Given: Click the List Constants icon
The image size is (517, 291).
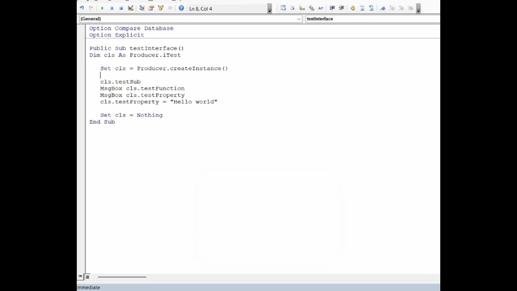Looking at the screenshot, I should click(292, 8).
